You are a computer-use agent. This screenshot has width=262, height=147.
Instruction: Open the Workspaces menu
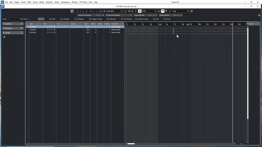pos(65,2)
